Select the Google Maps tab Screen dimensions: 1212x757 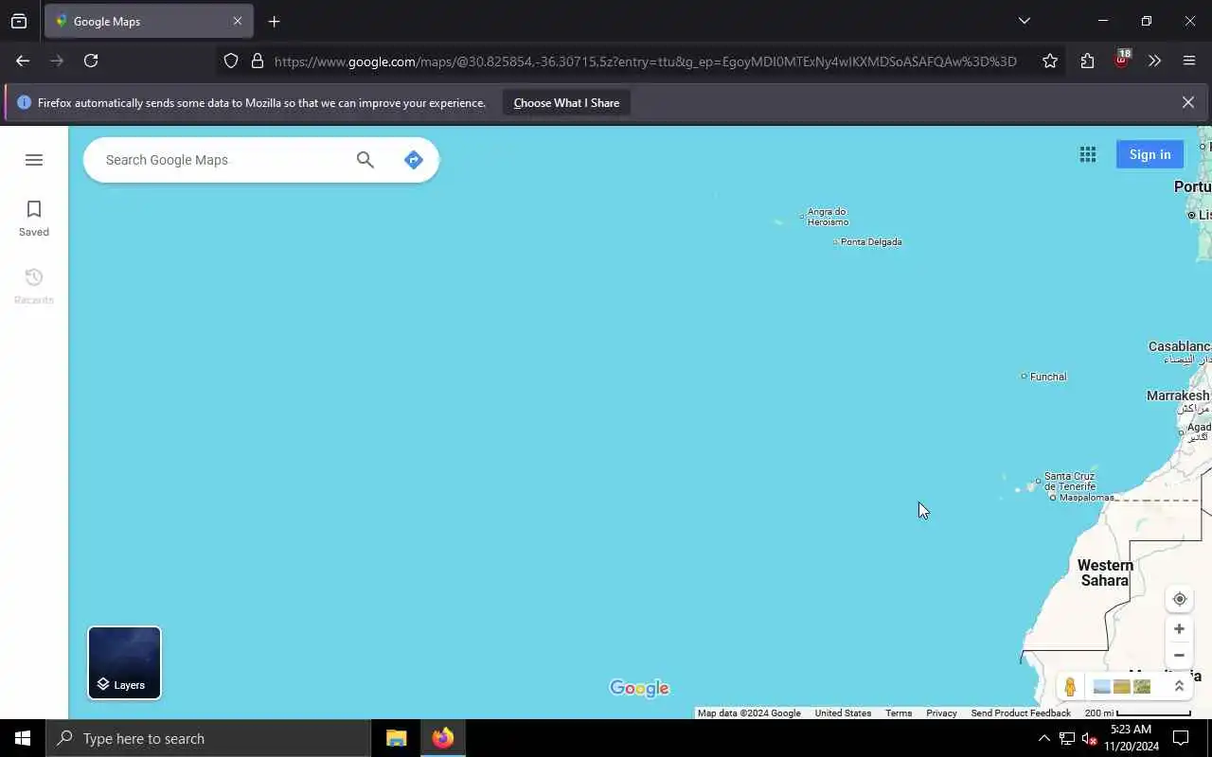pyautogui.click(x=149, y=21)
